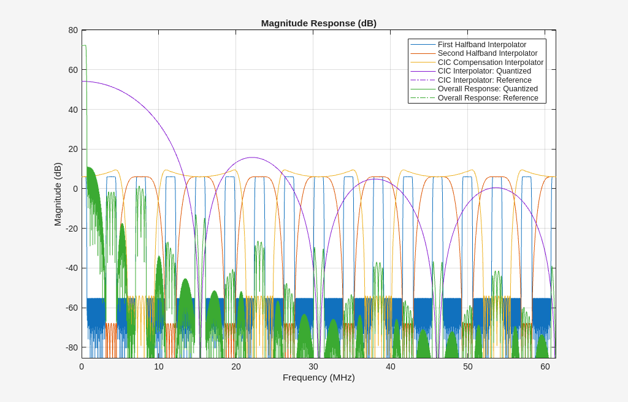Toggle First Halfband Interpolator legend entry
The width and height of the screenshot is (628, 402).
pos(481,45)
